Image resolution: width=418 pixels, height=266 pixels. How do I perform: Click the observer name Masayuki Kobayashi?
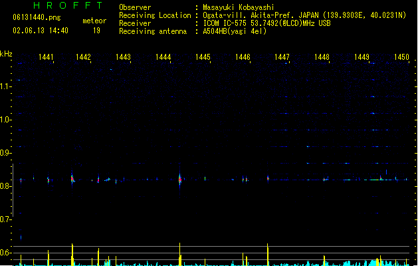[239, 7]
